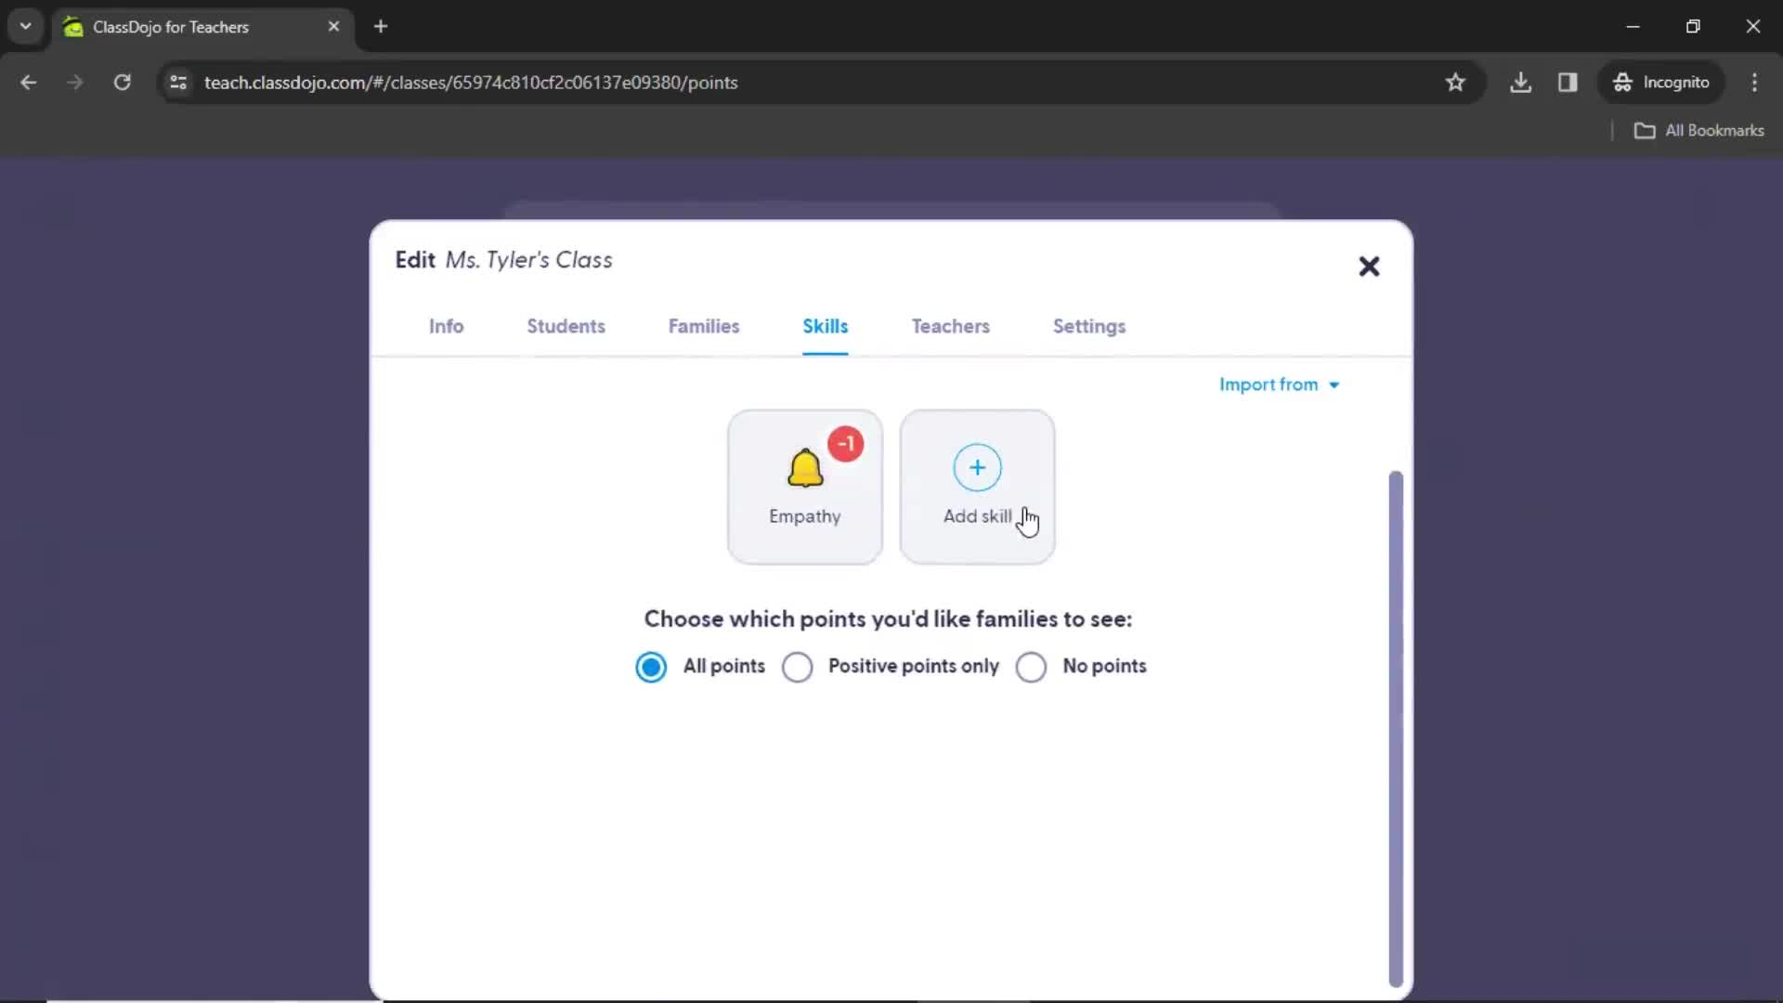Reload the ClassDojo page

[122, 83]
